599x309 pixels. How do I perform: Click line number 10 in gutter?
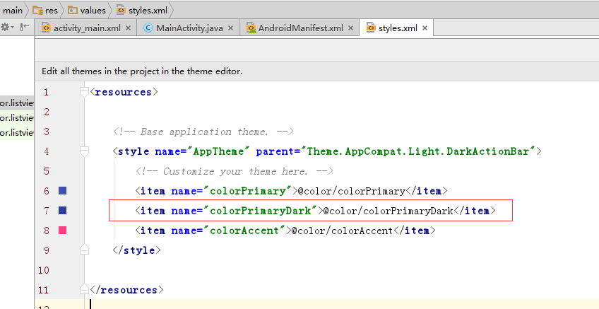tap(44, 270)
